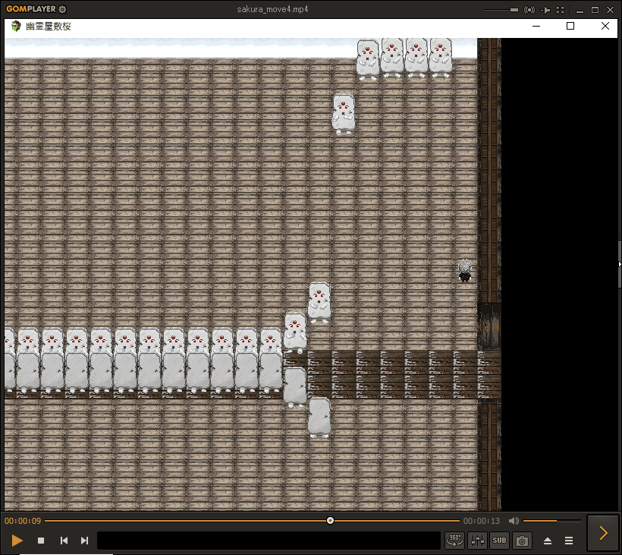Click the recorded game window's maximize button
Viewport: 622px width, 555px height.
click(x=570, y=26)
